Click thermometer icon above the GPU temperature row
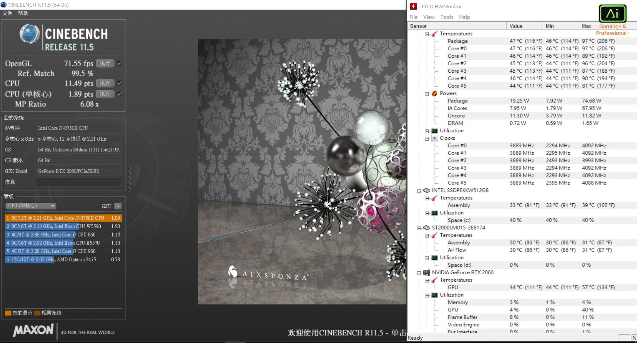 [x=434, y=280]
